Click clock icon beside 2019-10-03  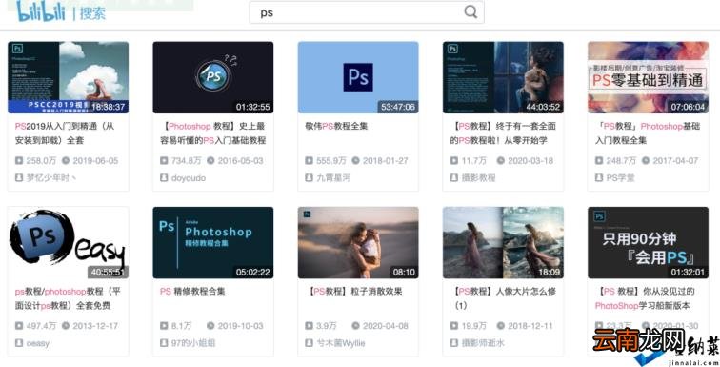(x=210, y=326)
